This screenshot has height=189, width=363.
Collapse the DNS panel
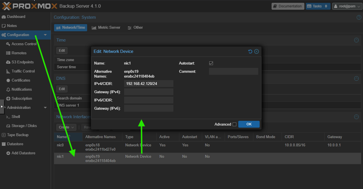point(356,78)
